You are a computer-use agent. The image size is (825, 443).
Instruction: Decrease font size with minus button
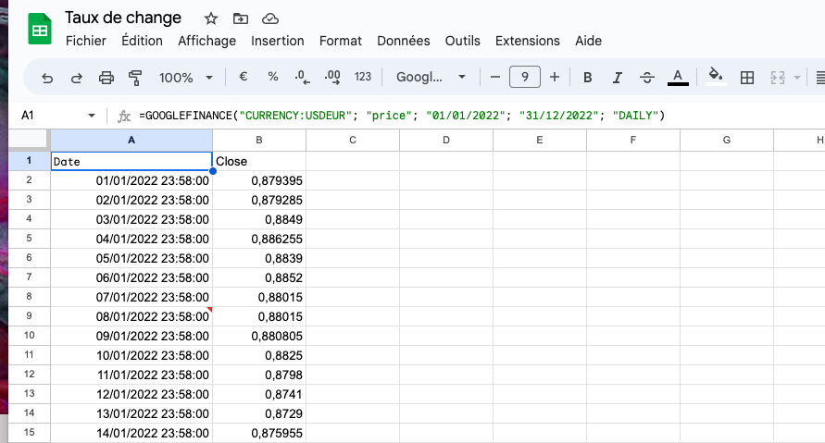[494, 78]
